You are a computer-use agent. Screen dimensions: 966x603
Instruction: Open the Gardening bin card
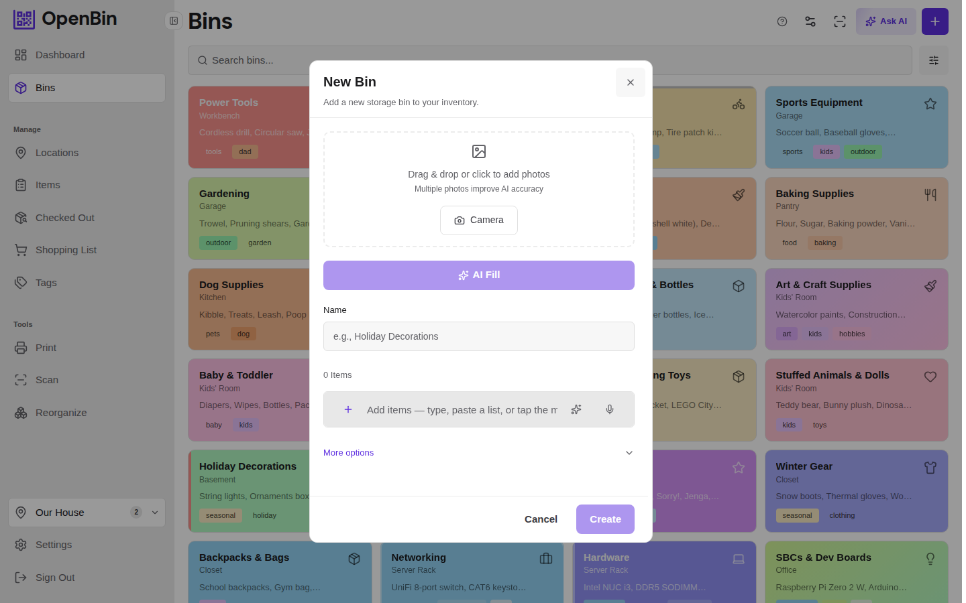(249, 218)
